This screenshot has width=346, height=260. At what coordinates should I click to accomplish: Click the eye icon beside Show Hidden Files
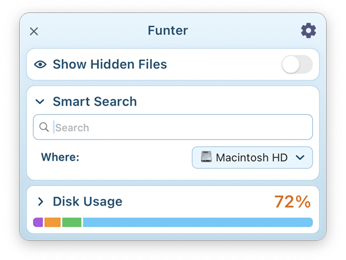40,64
